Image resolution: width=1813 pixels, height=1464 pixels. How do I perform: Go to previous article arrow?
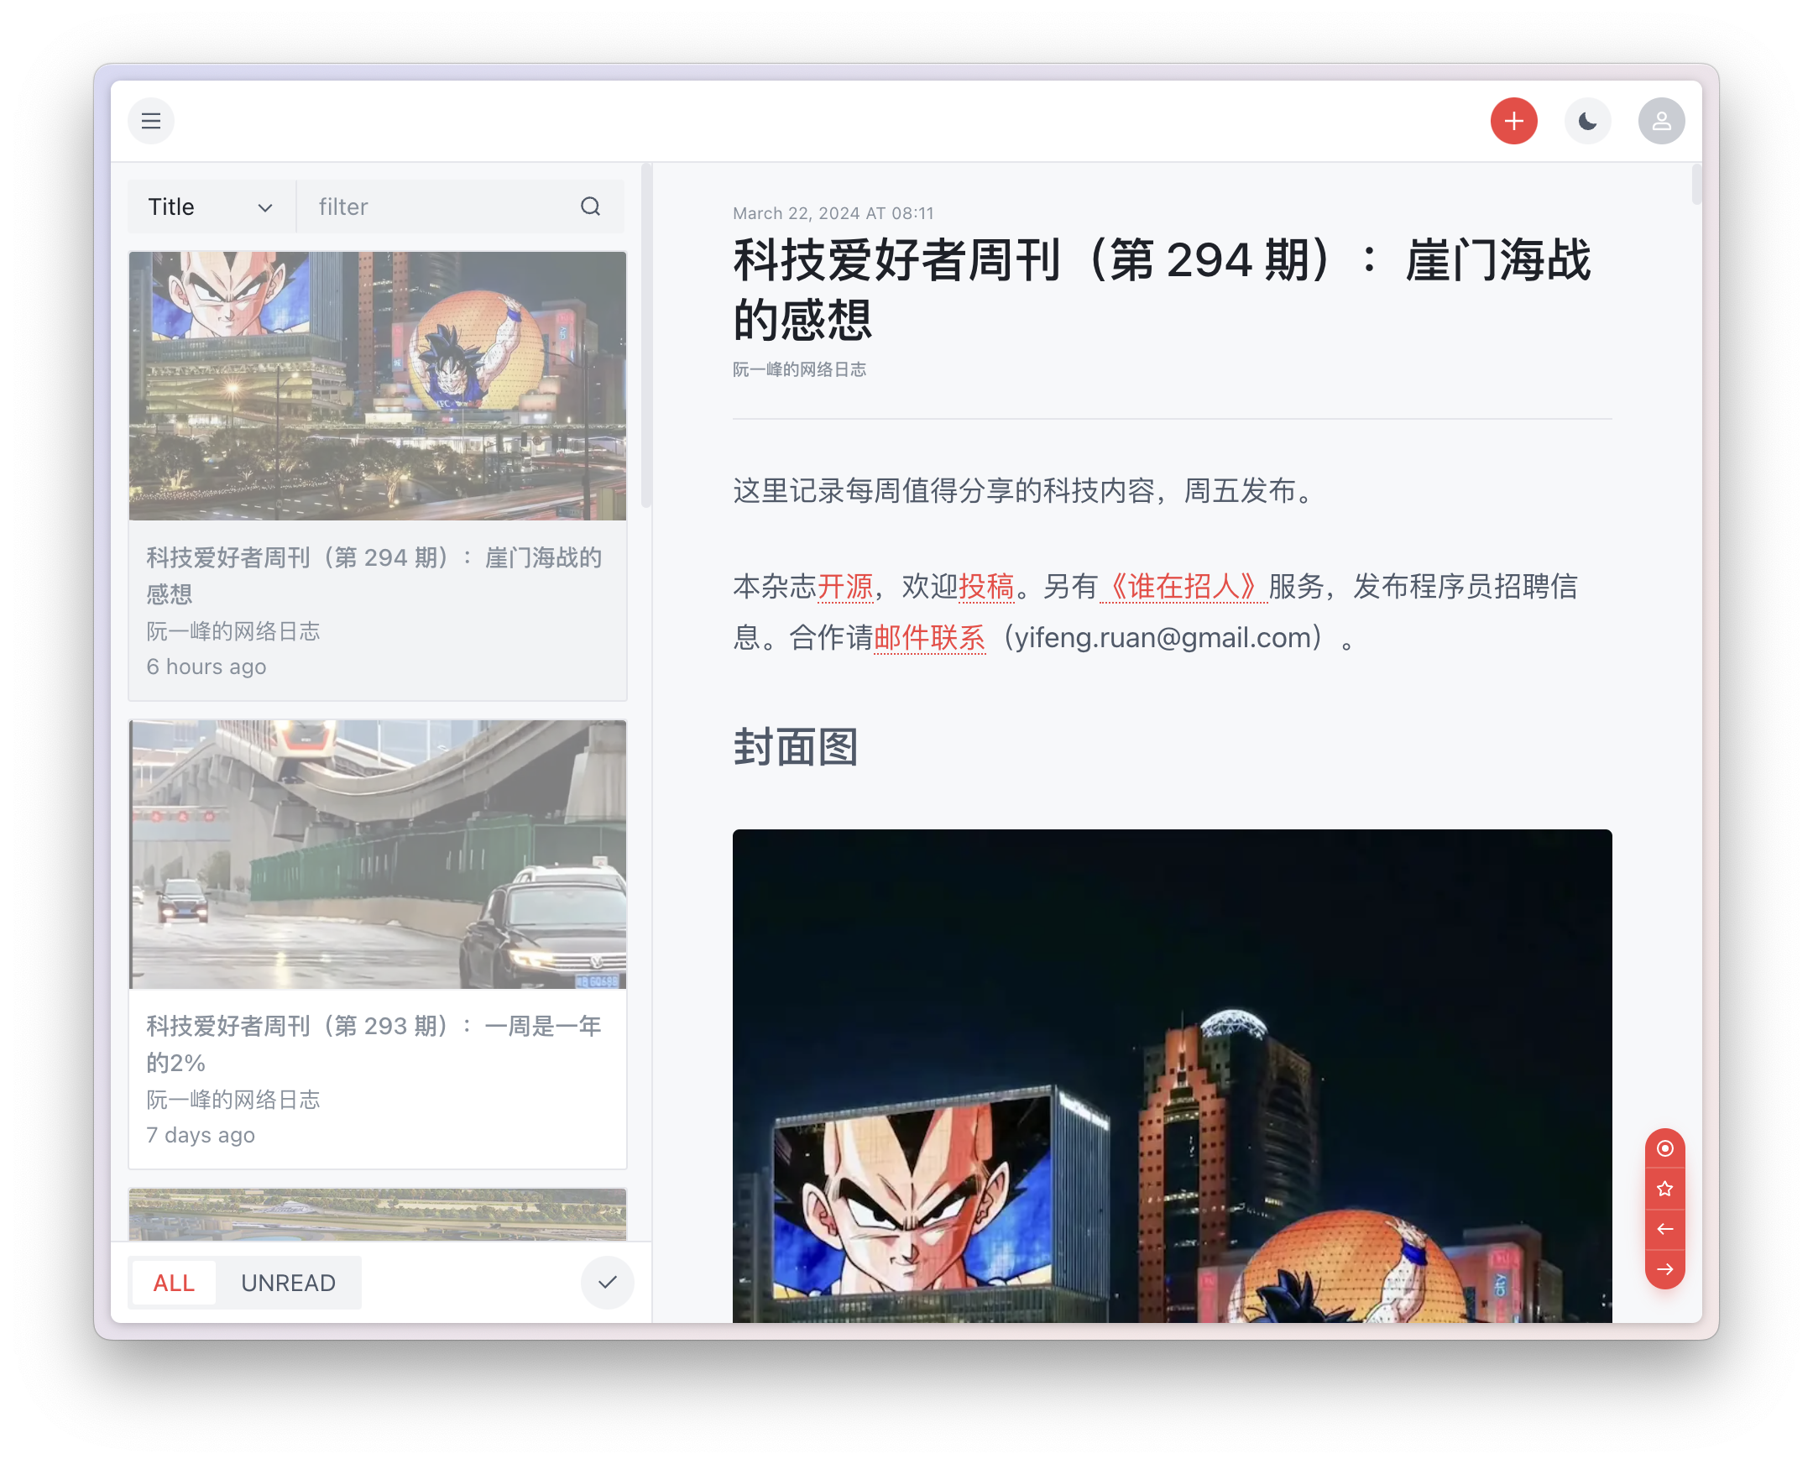click(1664, 1229)
